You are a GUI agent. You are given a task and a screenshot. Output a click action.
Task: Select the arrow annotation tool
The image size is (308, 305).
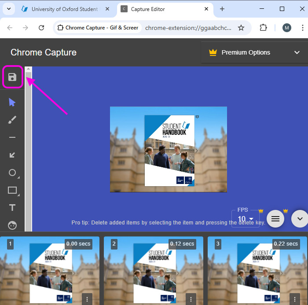(12, 155)
